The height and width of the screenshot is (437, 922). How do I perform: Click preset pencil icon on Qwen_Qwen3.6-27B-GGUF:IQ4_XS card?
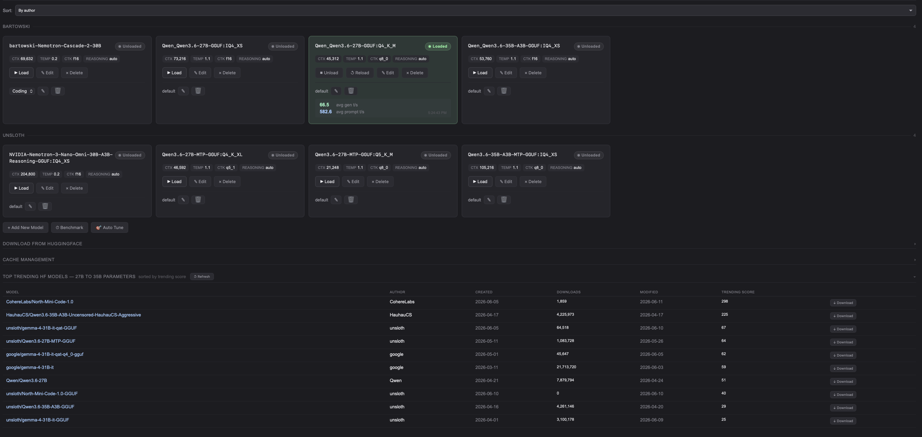[183, 91]
